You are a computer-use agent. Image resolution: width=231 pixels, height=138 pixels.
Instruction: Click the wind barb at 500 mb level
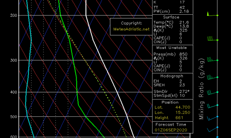213,118
